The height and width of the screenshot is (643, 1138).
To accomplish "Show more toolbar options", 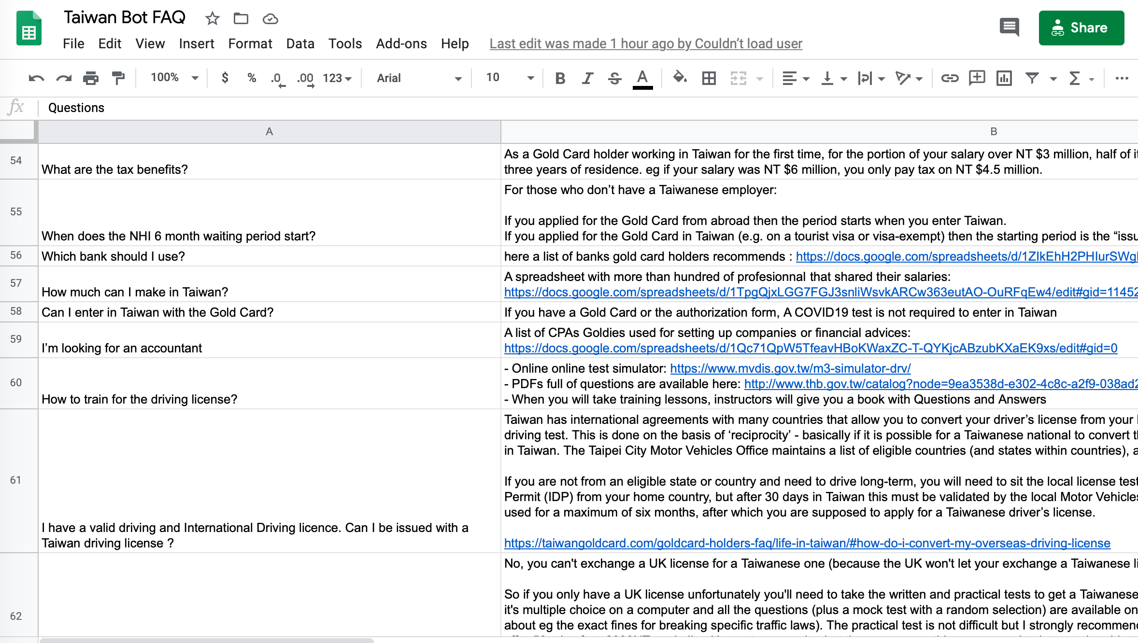I will pos(1122,78).
